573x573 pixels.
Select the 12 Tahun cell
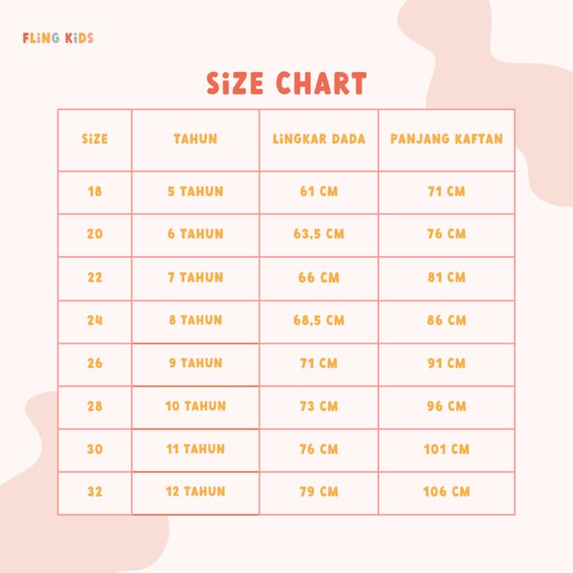point(195,491)
